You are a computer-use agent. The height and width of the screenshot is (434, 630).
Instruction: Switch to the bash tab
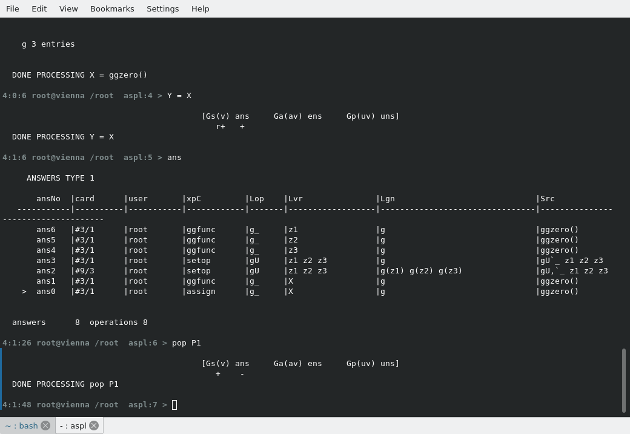coord(21,426)
